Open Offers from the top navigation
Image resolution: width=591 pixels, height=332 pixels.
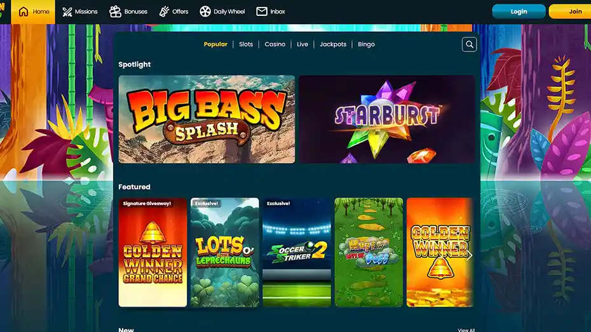(x=173, y=11)
